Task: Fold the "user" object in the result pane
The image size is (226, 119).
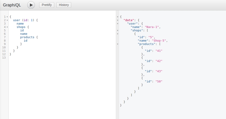Action: (118, 24)
